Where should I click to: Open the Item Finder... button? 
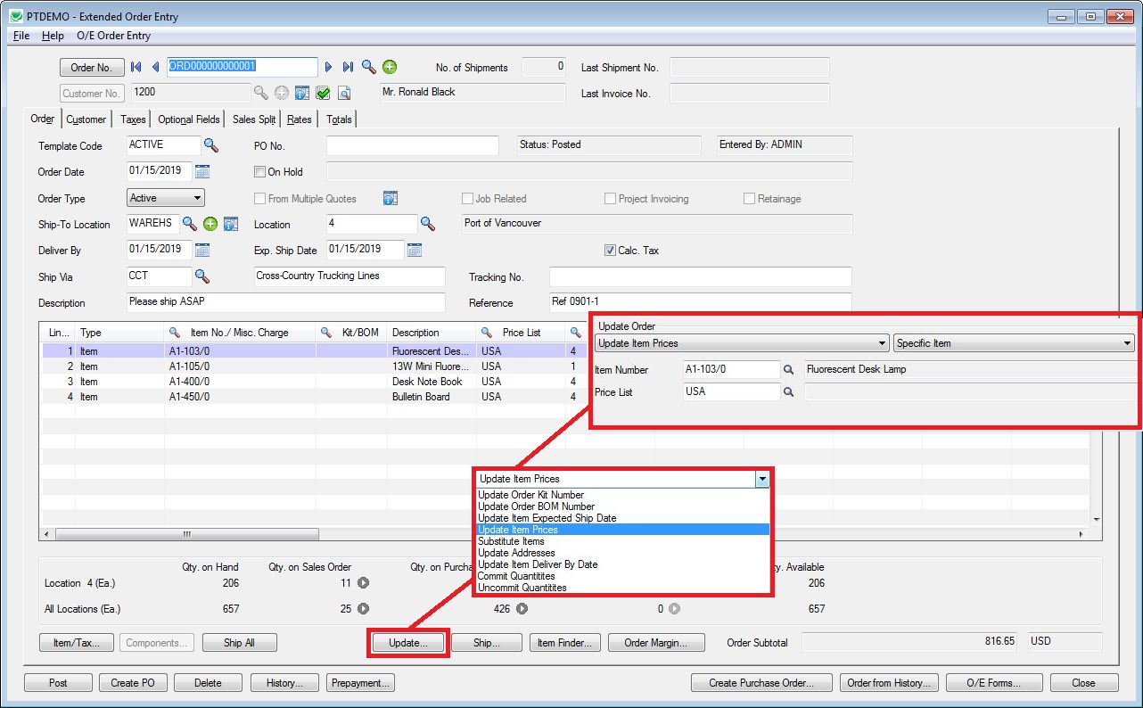[566, 642]
